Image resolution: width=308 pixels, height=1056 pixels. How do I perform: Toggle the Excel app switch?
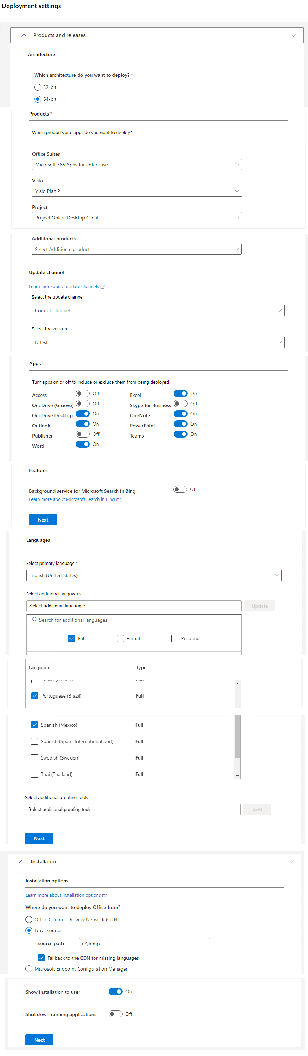[181, 393]
